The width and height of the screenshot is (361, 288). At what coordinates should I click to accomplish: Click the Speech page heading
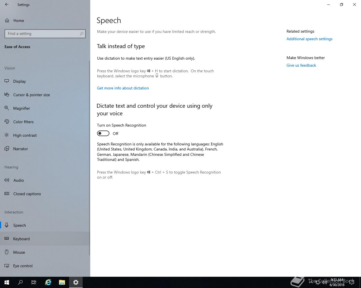(109, 20)
